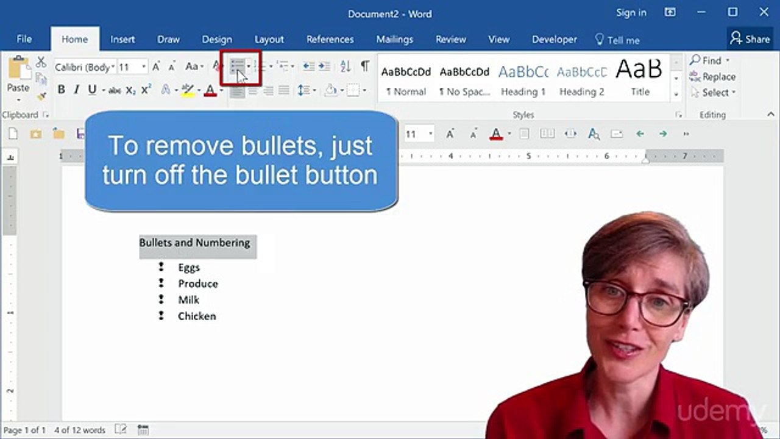Show or hide paragraph marks
The image size is (780, 439).
364,66
